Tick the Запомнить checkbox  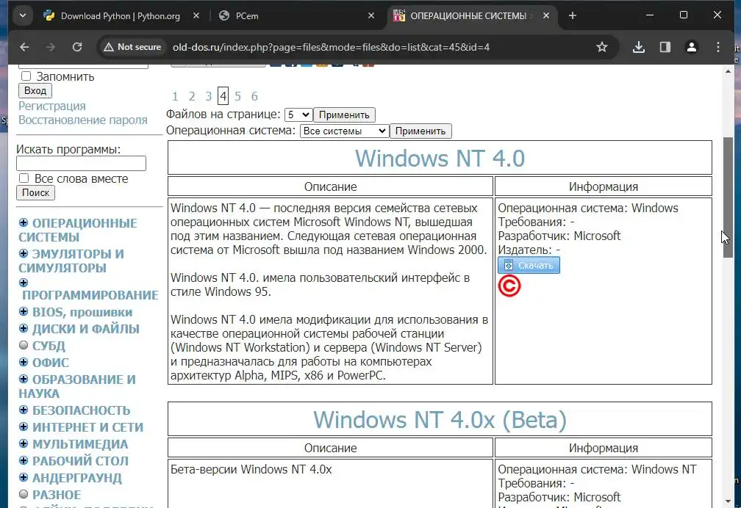26,76
